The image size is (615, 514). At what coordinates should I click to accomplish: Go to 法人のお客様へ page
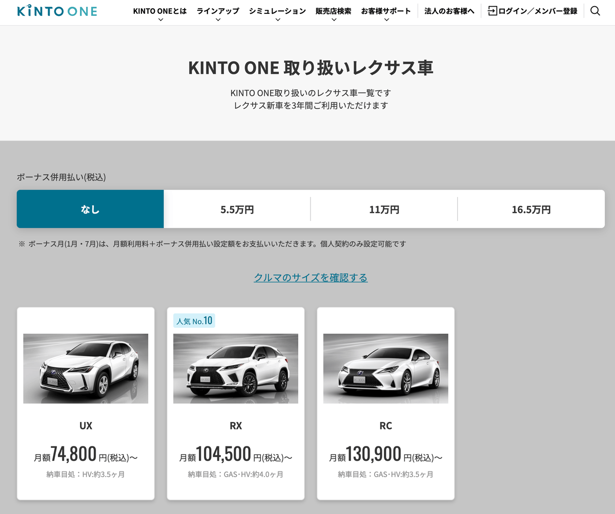(x=449, y=11)
